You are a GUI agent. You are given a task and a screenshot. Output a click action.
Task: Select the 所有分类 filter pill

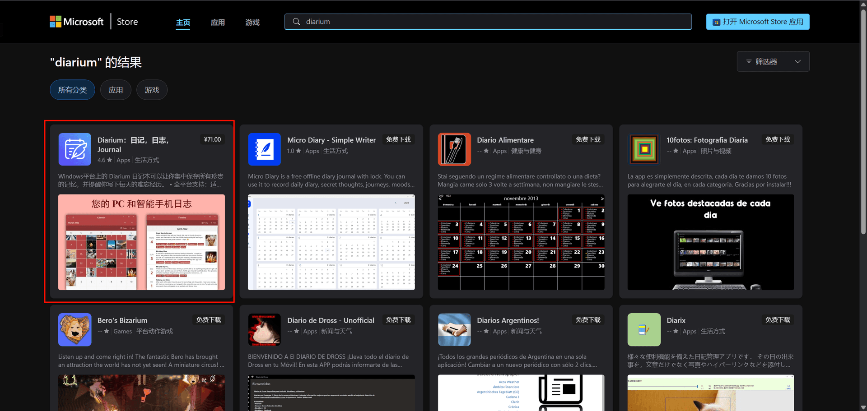(72, 90)
